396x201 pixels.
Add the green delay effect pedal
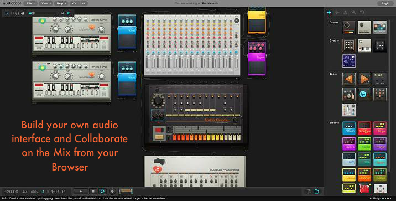tap(364, 143)
